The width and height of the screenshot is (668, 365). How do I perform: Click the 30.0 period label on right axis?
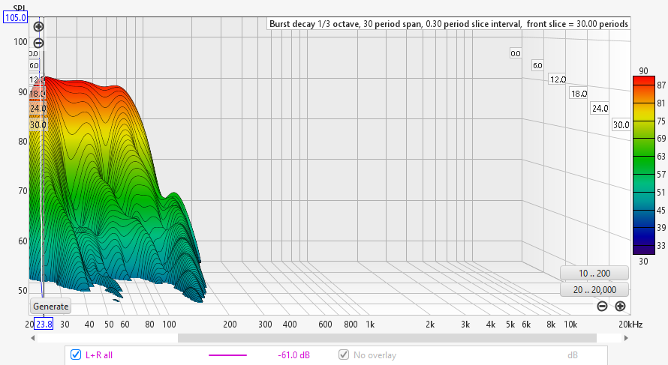point(621,124)
